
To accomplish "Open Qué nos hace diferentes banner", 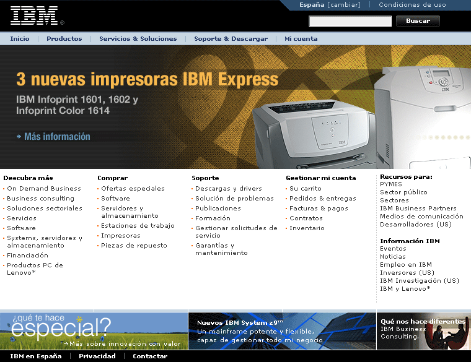I will point(424,331).
